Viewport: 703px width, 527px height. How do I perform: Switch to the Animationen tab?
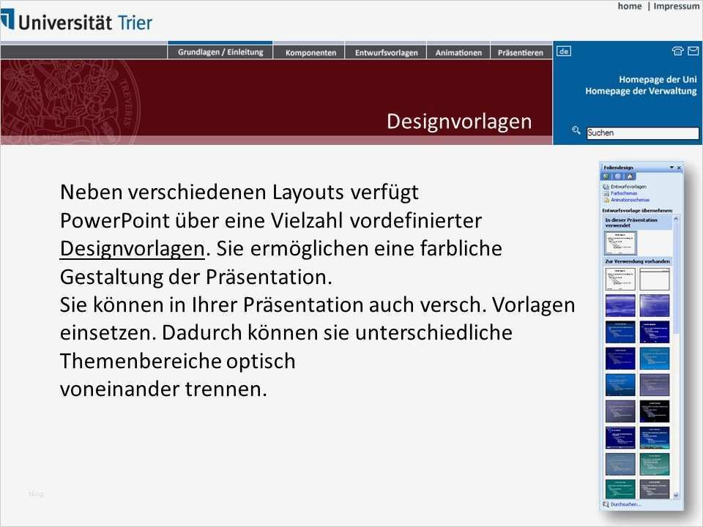tap(458, 51)
